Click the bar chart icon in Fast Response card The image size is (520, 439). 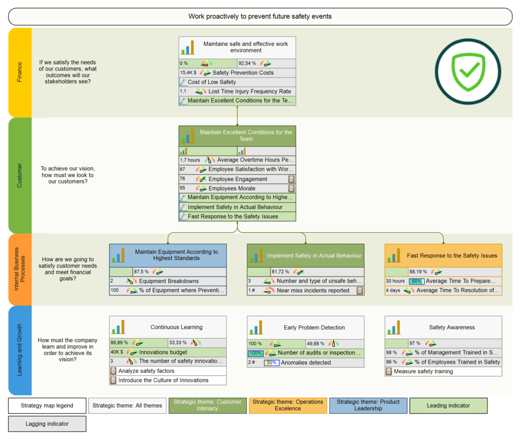pos(394,255)
